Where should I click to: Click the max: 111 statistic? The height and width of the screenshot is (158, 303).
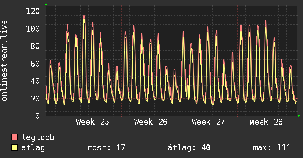tap(272, 148)
